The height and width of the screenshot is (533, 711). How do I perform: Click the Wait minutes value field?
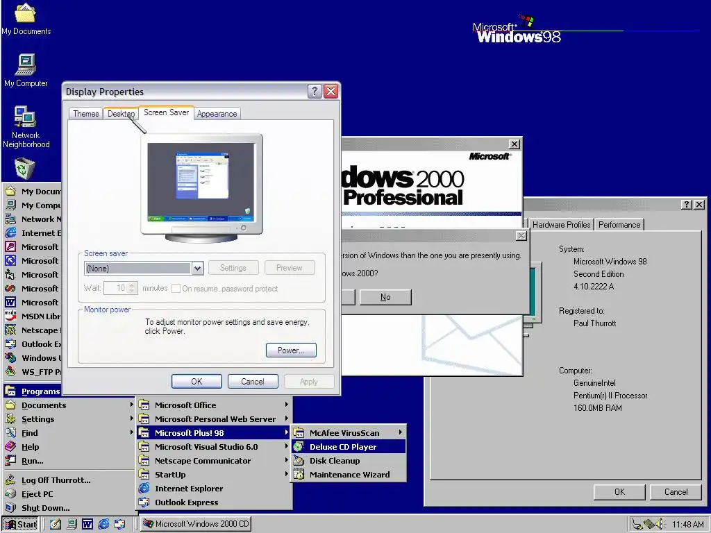point(116,288)
